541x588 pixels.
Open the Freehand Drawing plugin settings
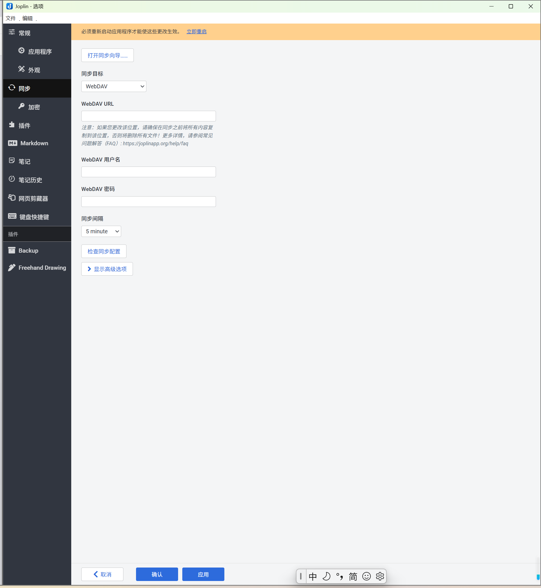coord(37,268)
